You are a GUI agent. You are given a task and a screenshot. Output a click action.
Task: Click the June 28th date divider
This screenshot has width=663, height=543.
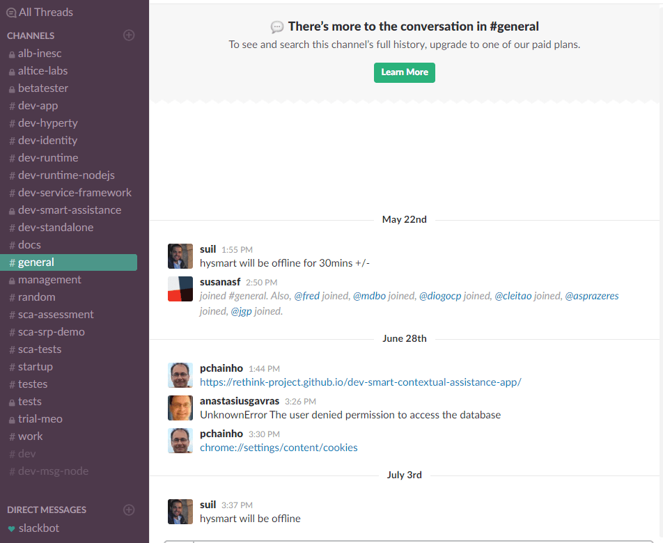[x=404, y=338]
